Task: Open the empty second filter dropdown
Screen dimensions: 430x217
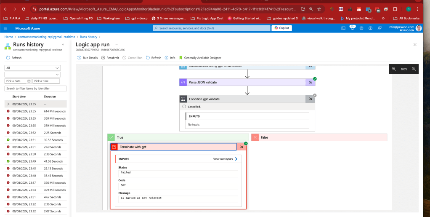Action: coord(32,75)
